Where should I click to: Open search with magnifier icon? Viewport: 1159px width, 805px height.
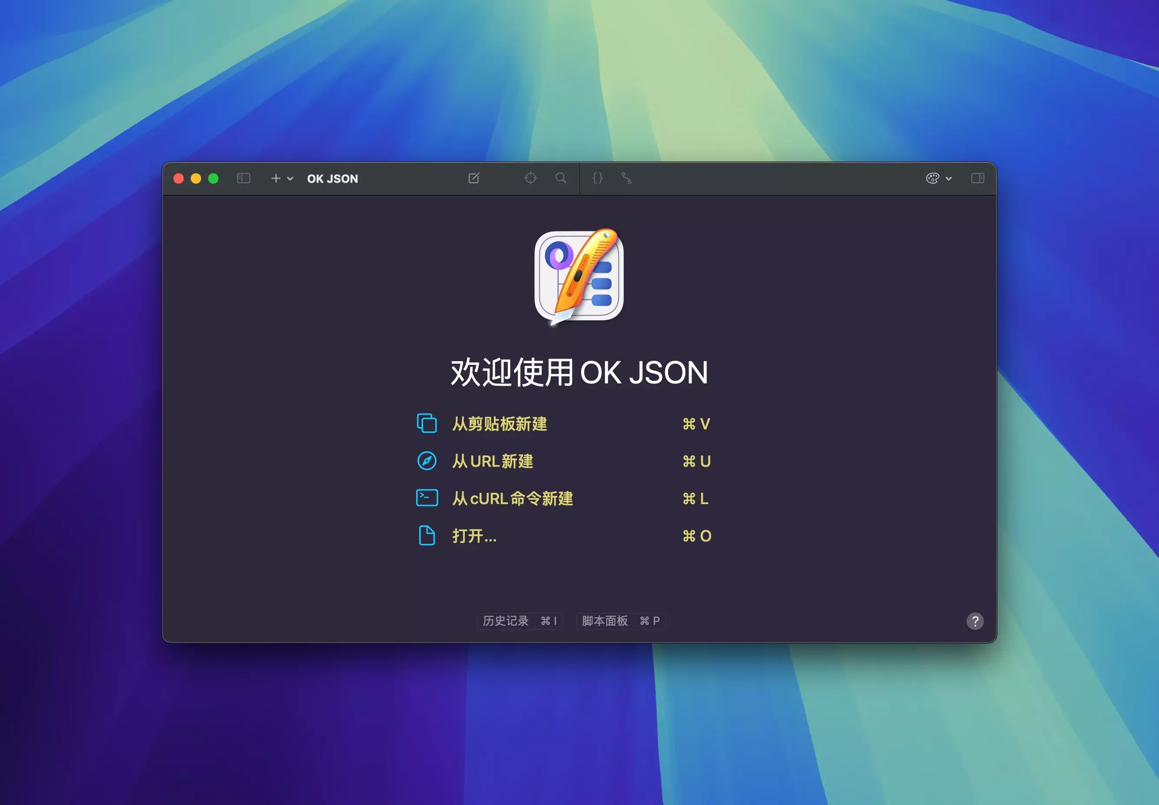point(560,178)
